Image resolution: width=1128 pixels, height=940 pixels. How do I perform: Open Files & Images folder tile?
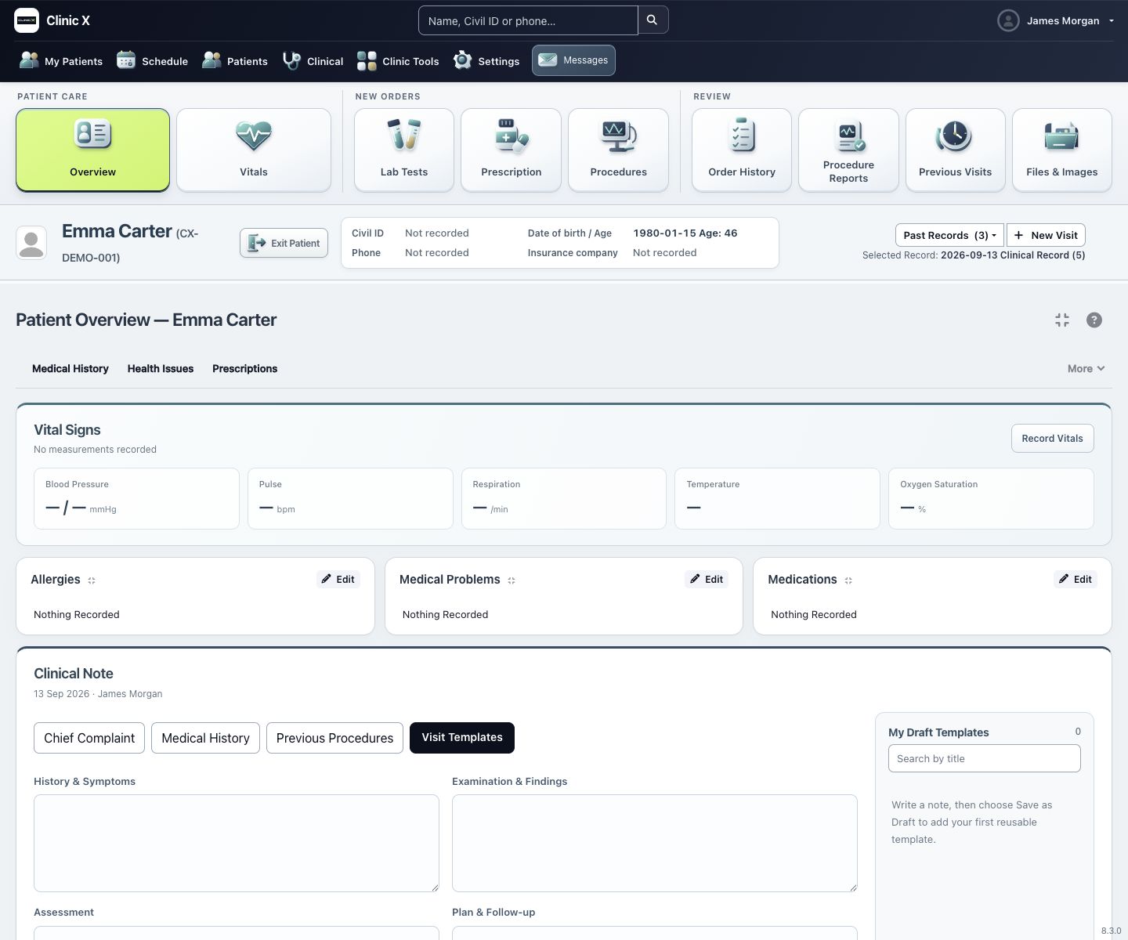pos(1062,150)
